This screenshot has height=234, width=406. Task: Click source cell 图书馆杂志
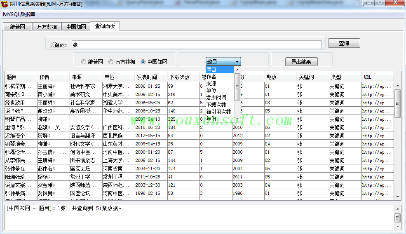86,161
